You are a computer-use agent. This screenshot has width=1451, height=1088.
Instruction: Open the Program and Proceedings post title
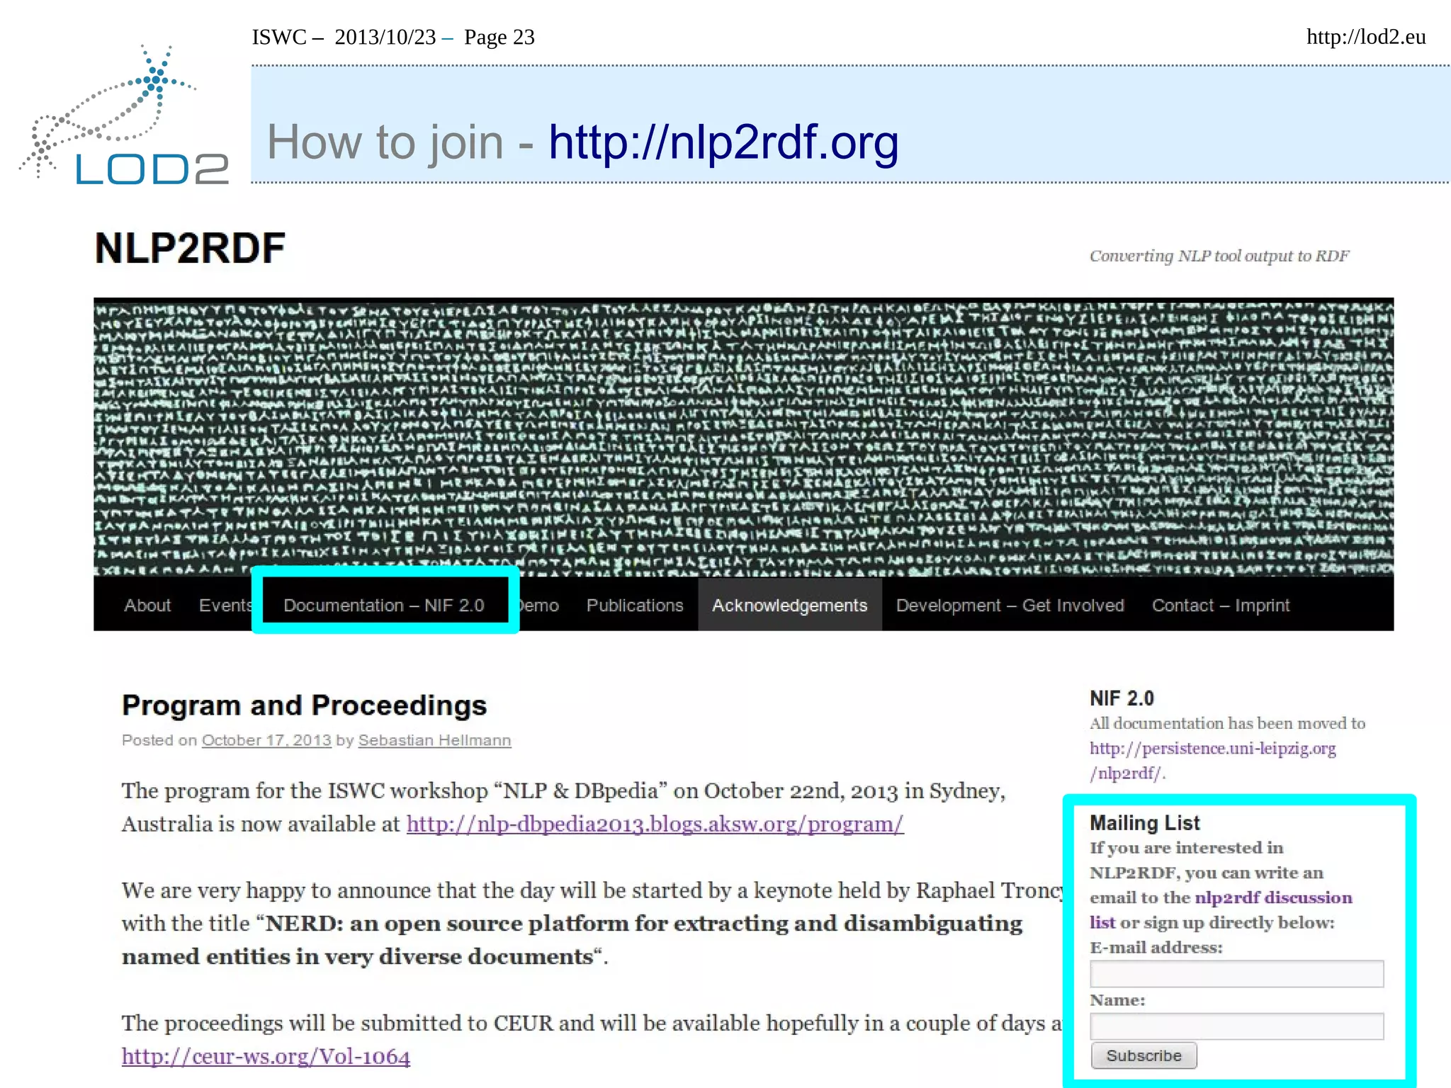pos(304,705)
